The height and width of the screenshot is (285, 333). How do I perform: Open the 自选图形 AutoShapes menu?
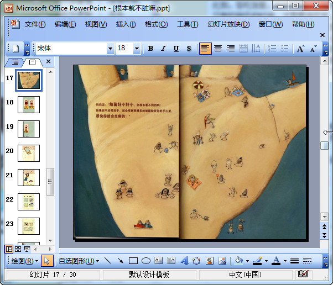pos(79,261)
